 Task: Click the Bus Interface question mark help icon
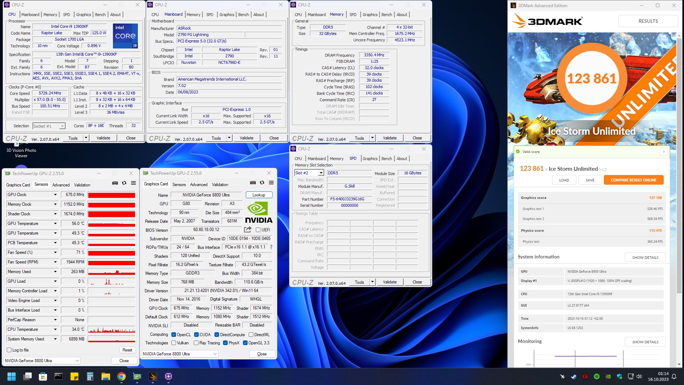tap(271, 247)
